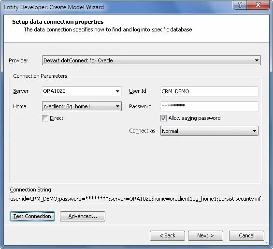Open the Provider dropdown list
273x249 pixels.
pyautogui.click(x=151, y=60)
